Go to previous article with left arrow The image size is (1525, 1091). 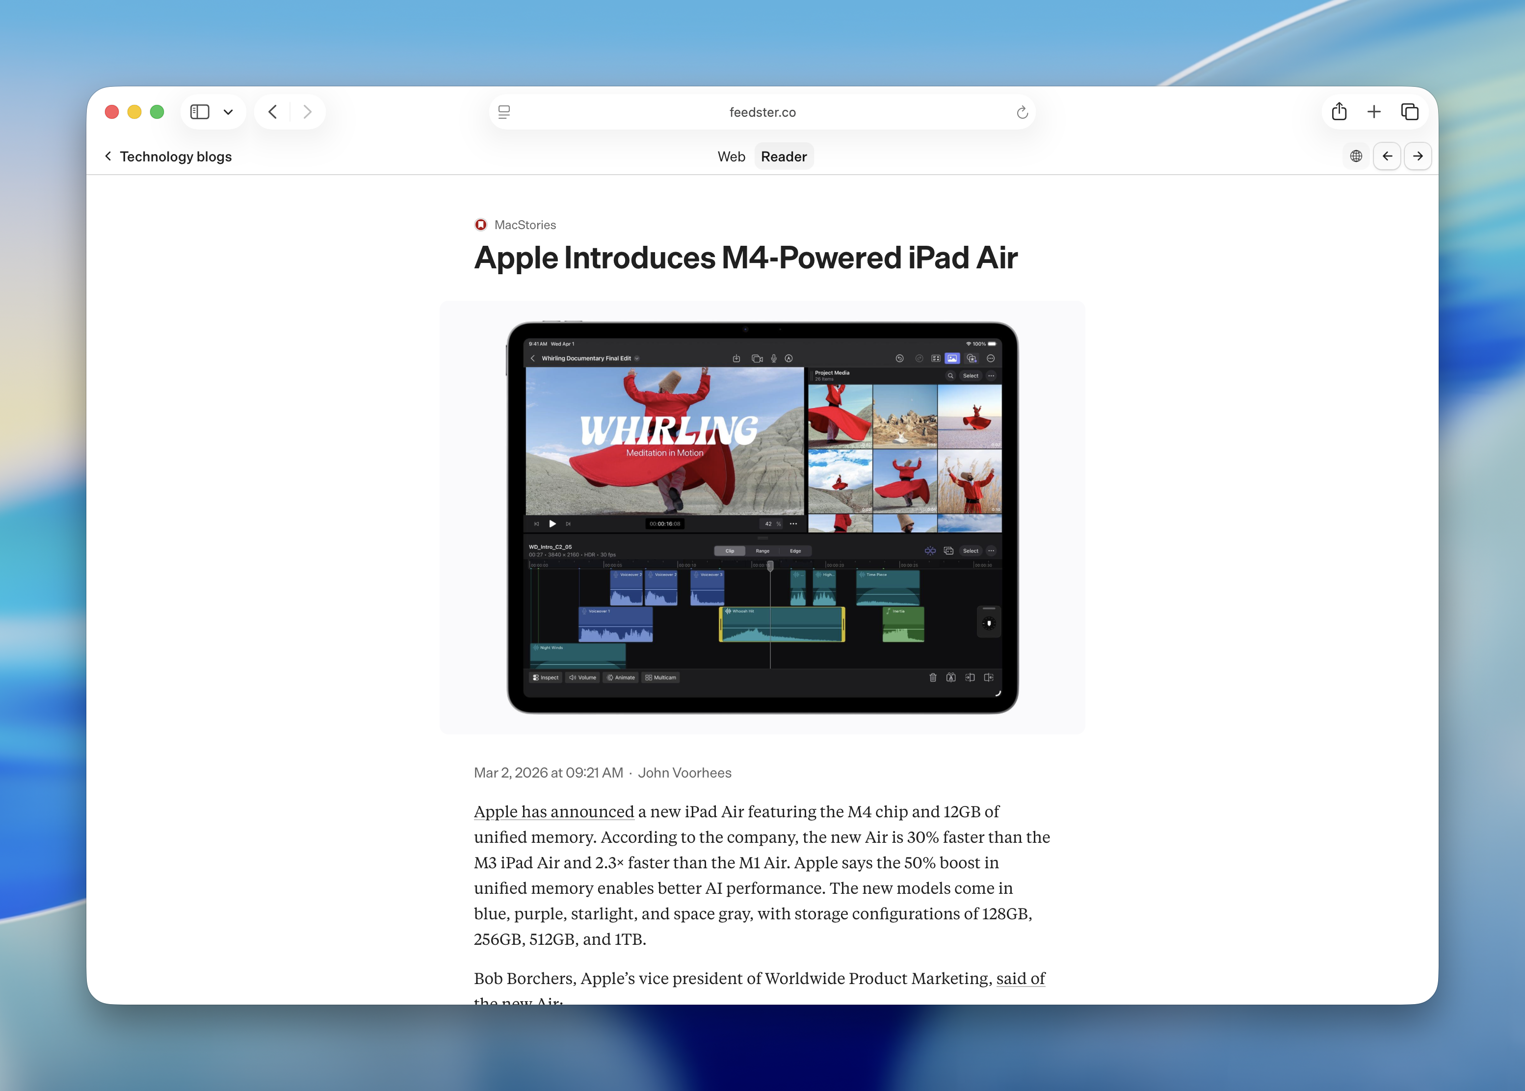click(x=1387, y=156)
